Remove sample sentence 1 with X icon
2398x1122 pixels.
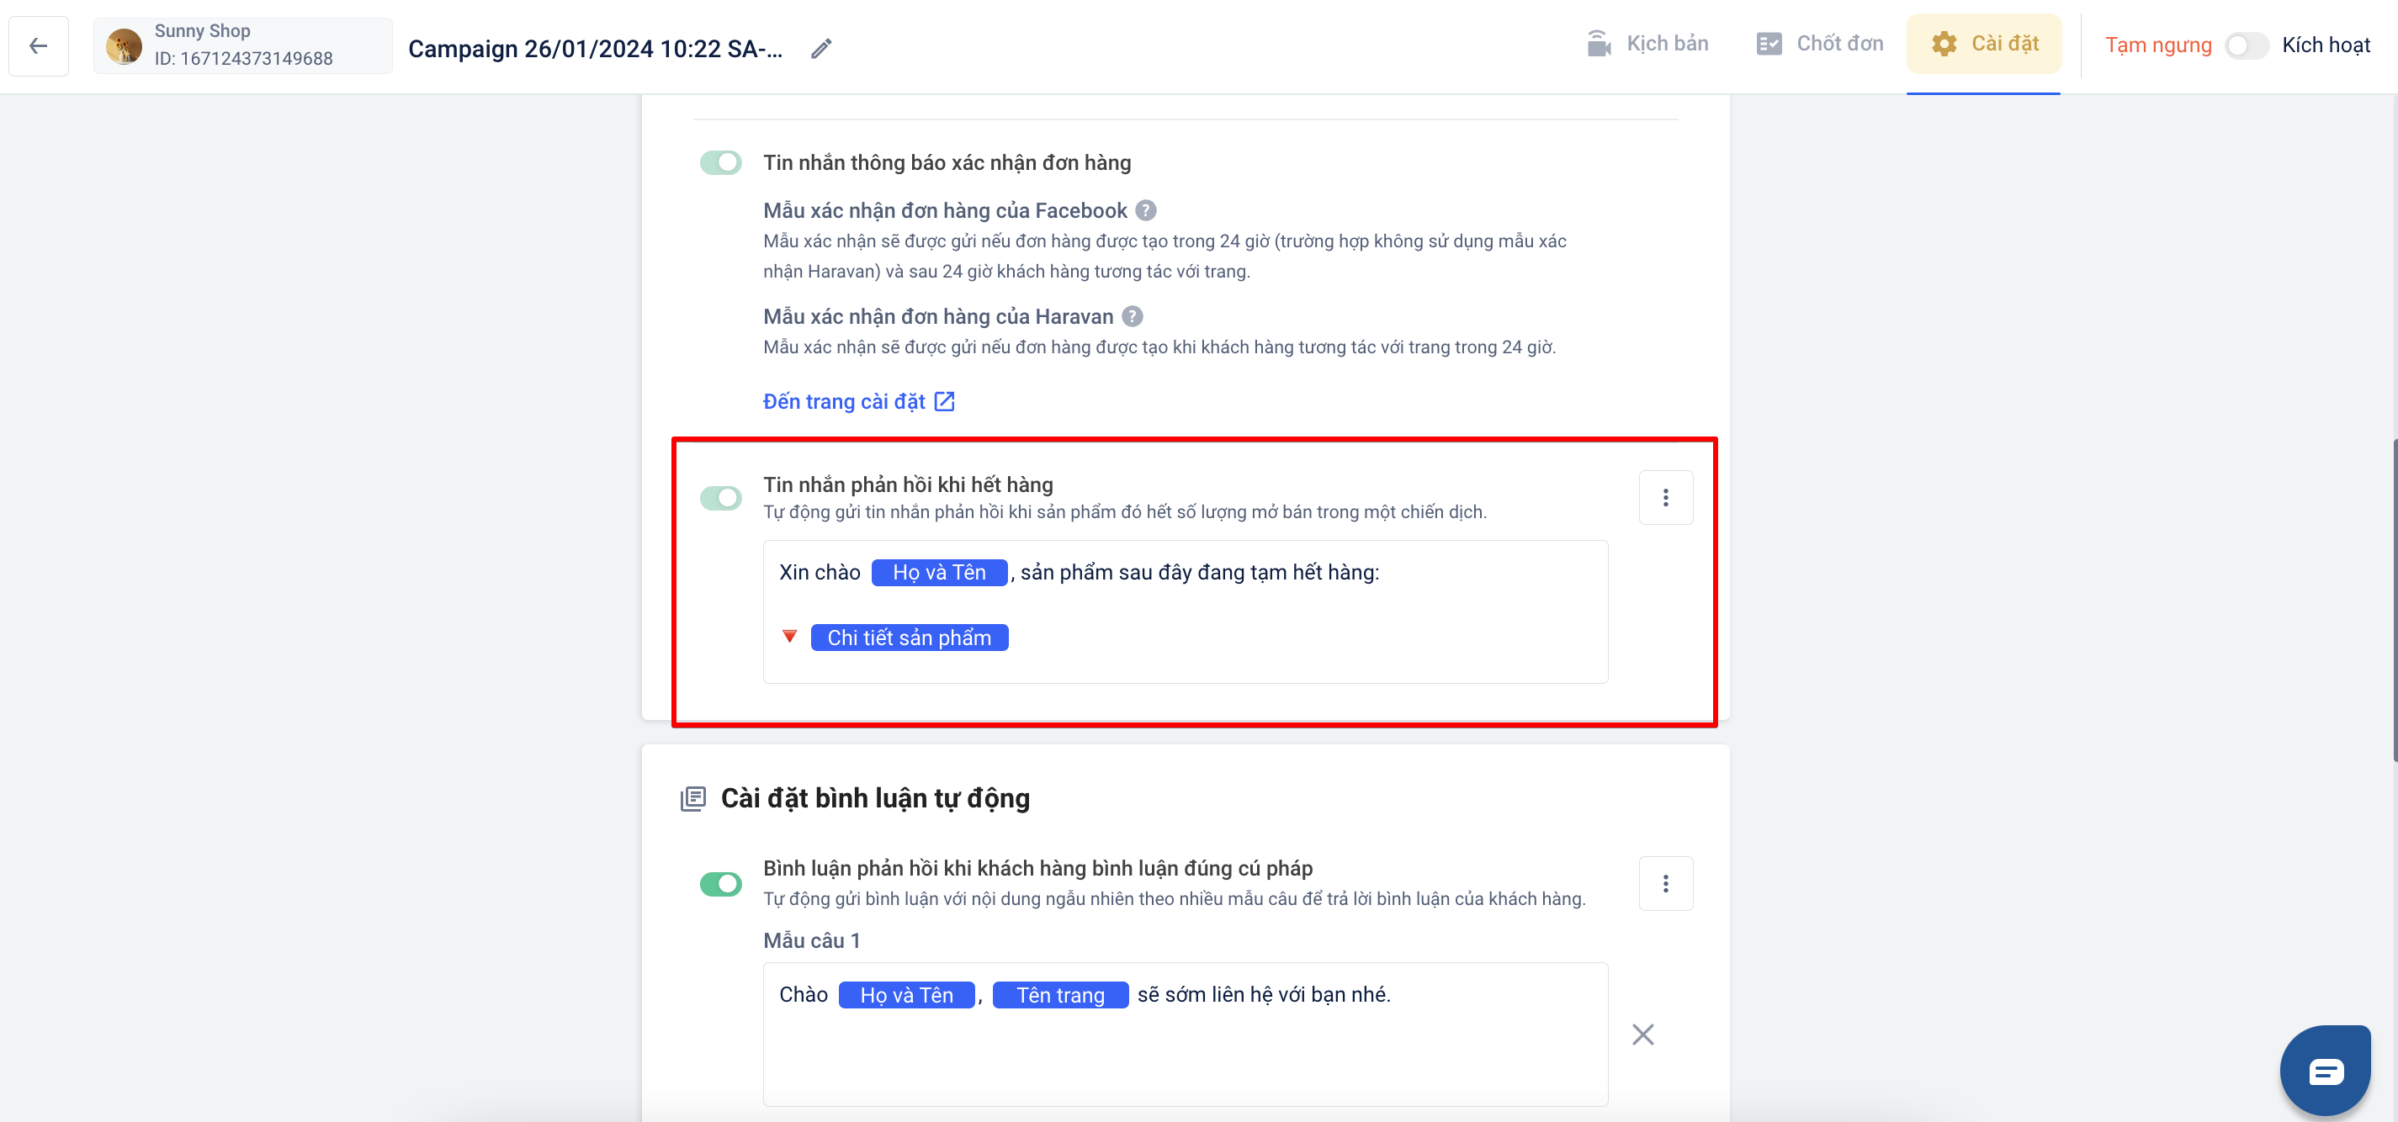coord(1642,1035)
